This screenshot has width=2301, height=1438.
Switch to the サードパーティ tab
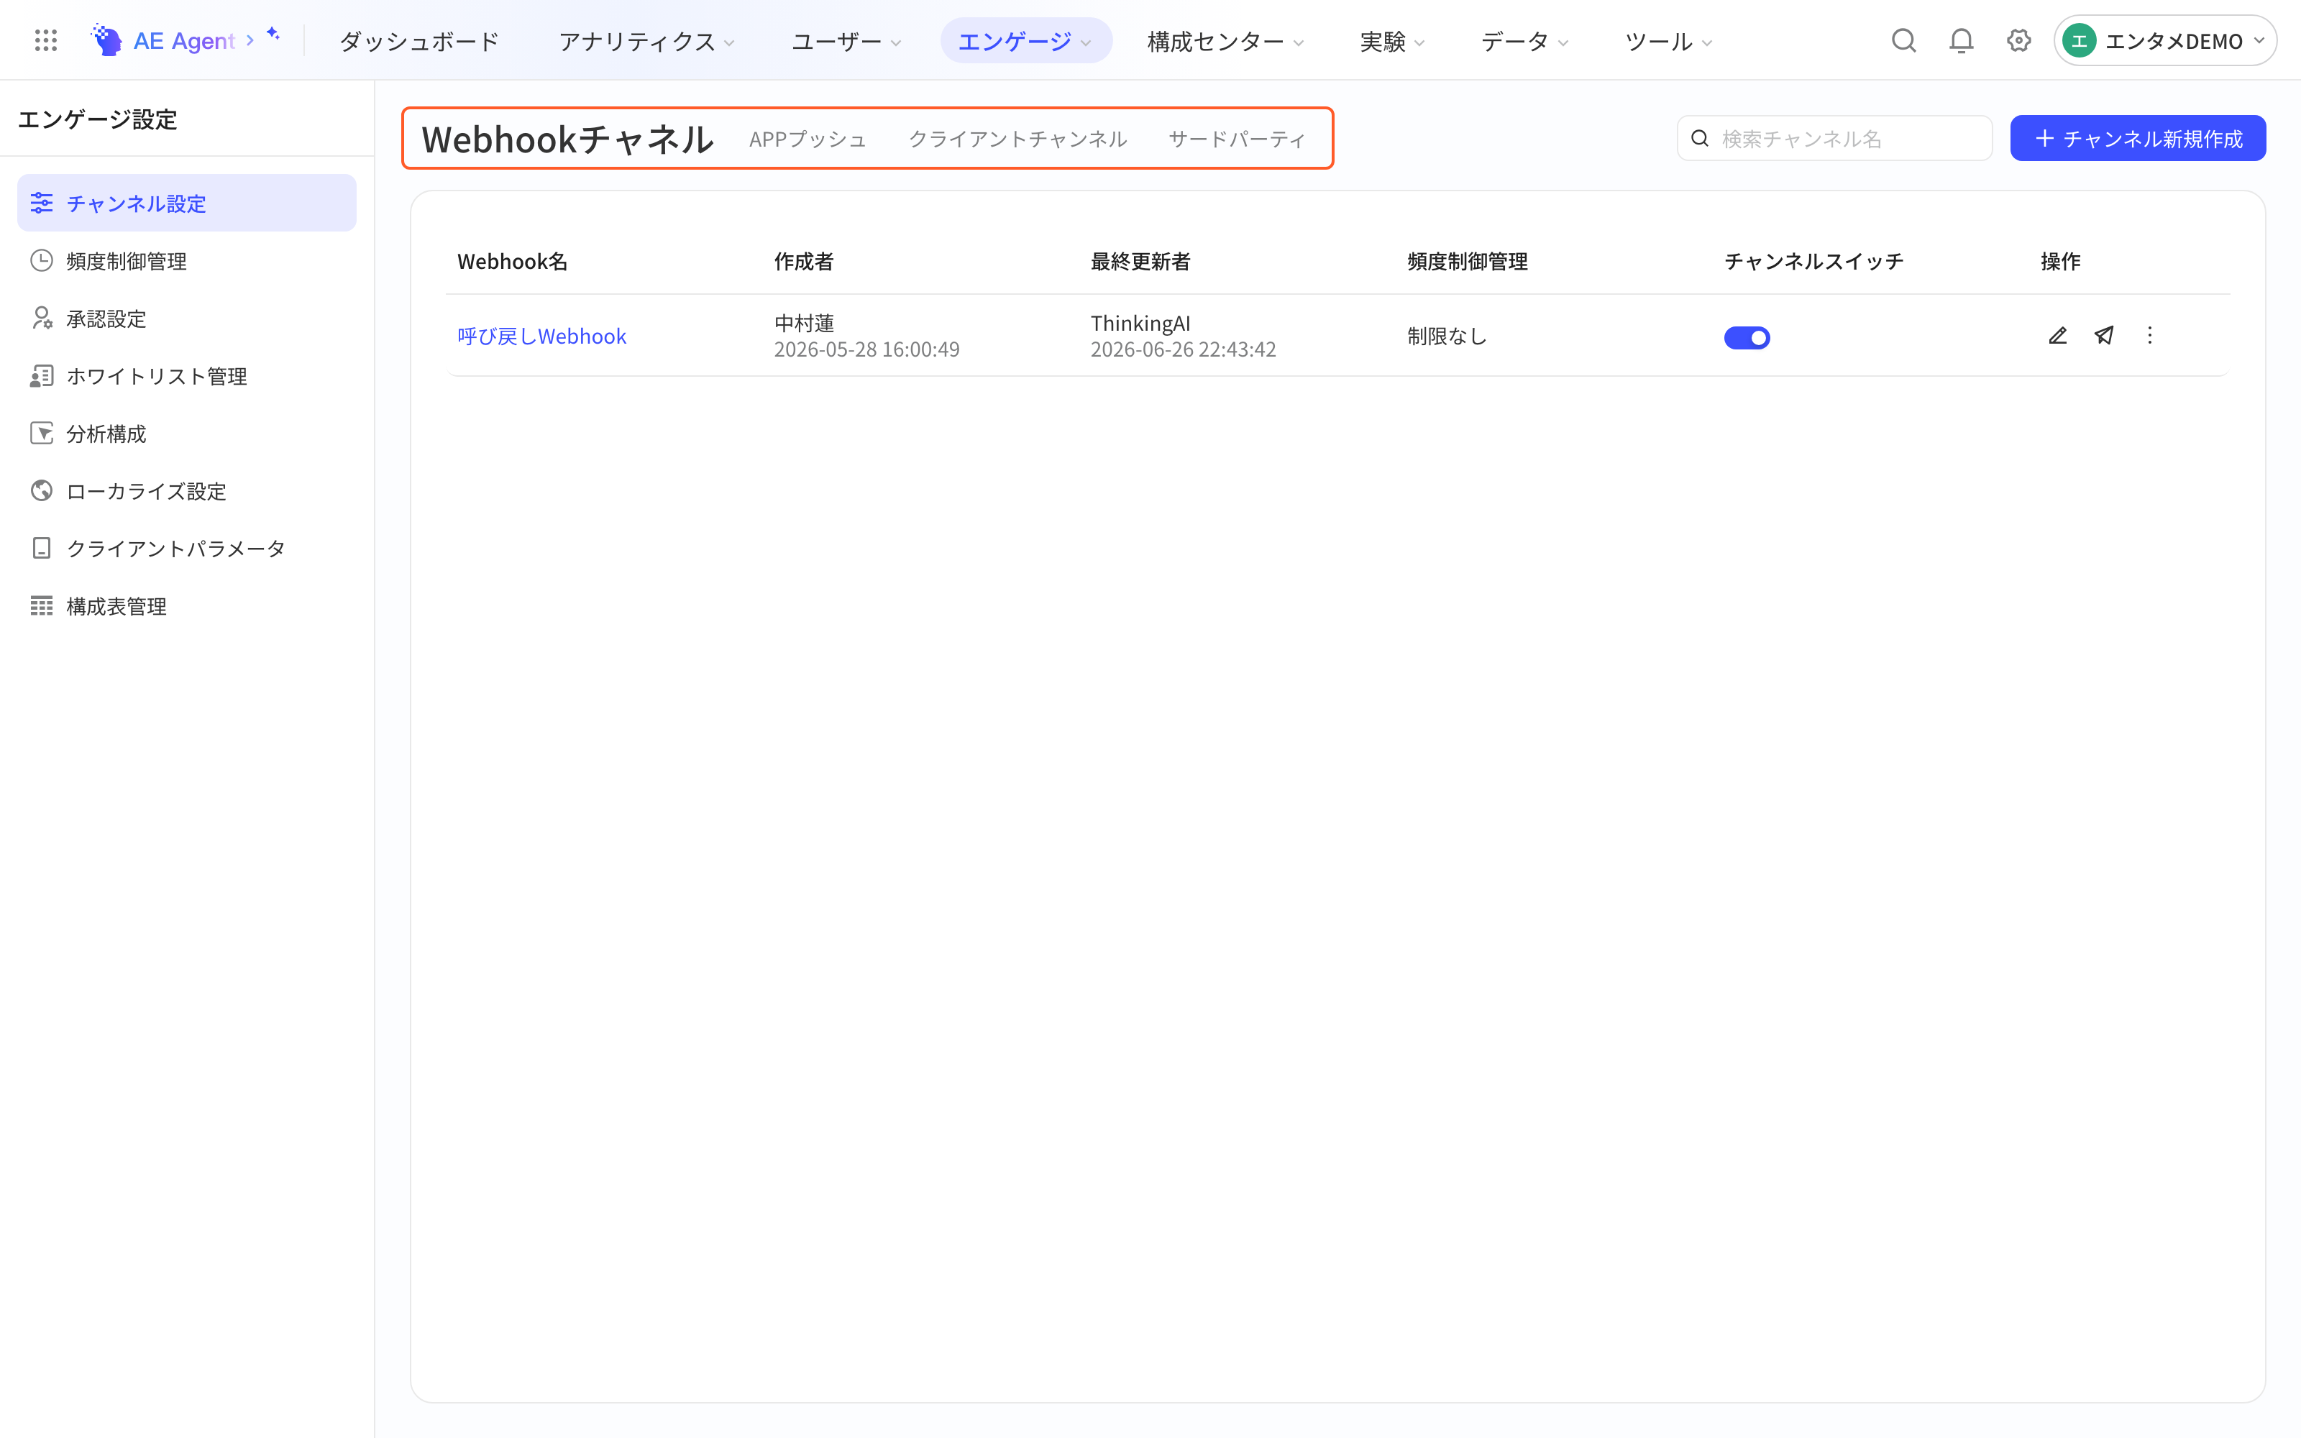click(x=1236, y=139)
